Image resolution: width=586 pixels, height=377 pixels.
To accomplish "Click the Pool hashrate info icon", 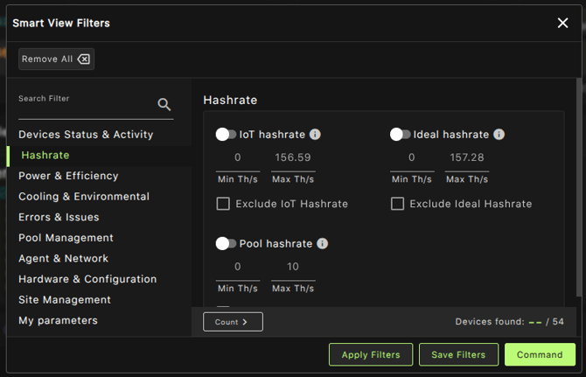I will click(322, 244).
